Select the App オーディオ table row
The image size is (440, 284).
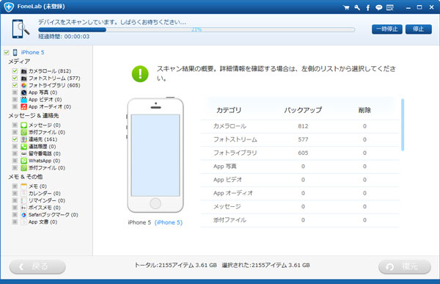pyautogui.click(x=299, y=193)
